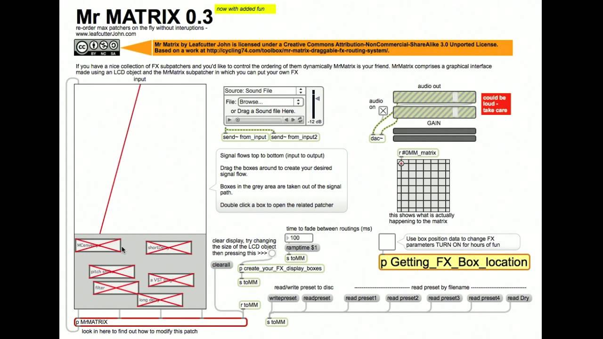Click the fade time number box showing 100
Viewport: 603px width, 339px height.
[299, 238]
